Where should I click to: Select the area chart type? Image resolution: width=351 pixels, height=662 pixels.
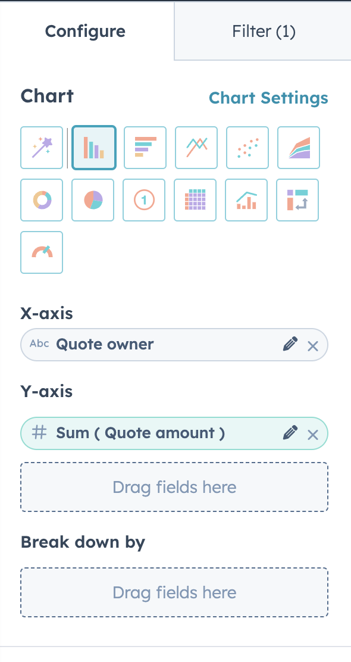(298, 148)
